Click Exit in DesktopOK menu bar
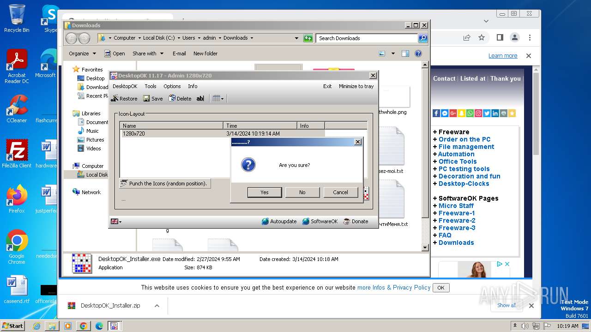This screenshot has width=591, height=332. point(327,86)
